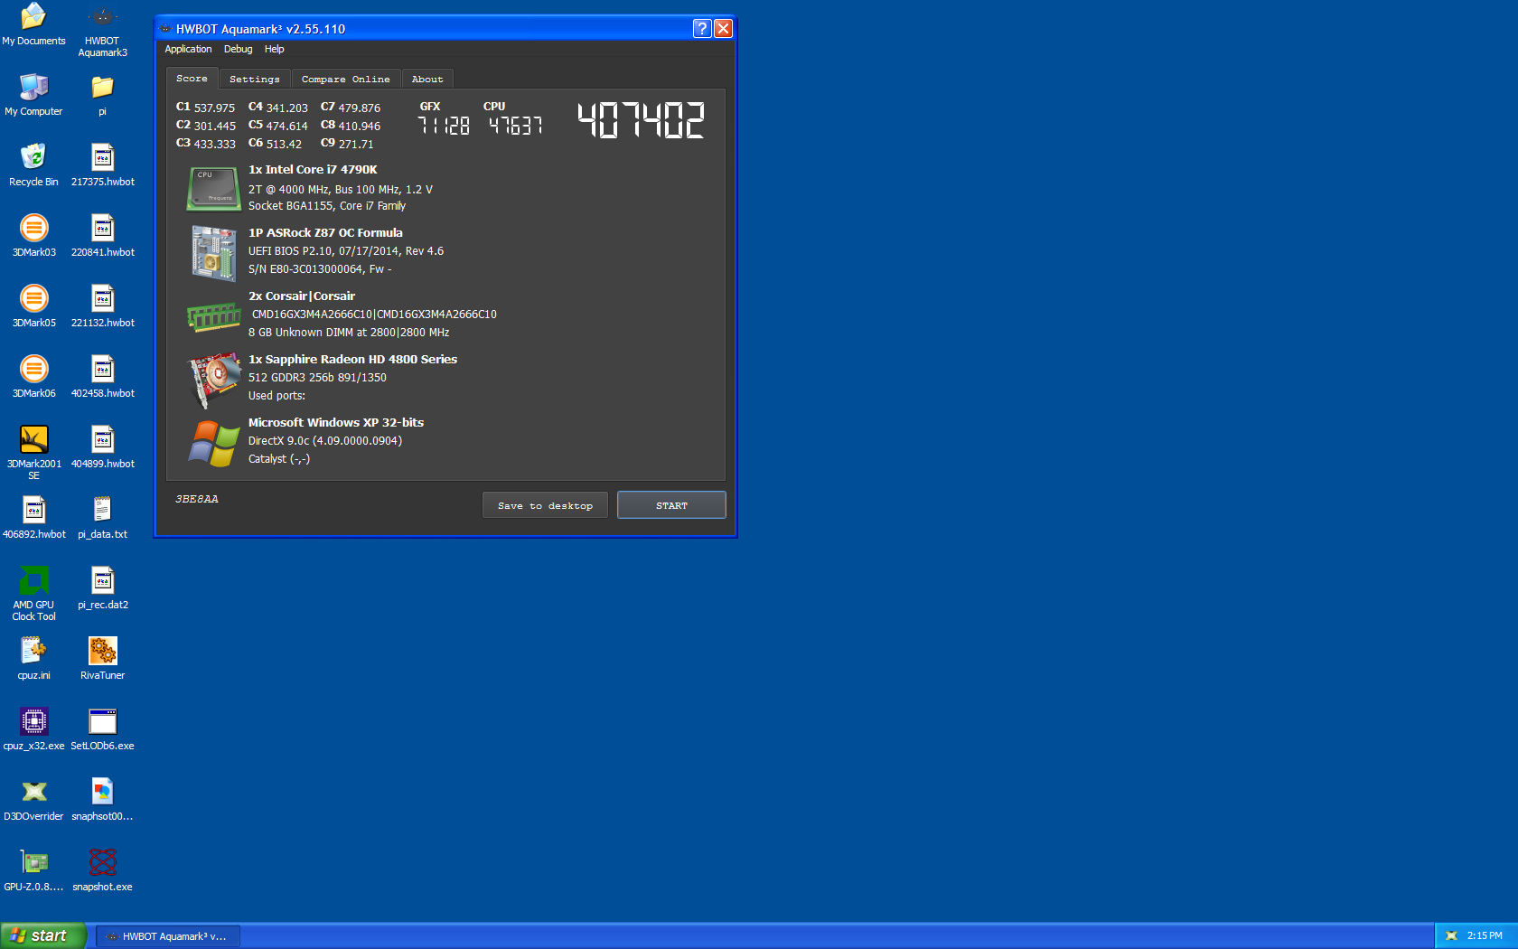1518x949 pixels.
Task: Switch to the Compare Online tab
Action: tap(346, 80)
